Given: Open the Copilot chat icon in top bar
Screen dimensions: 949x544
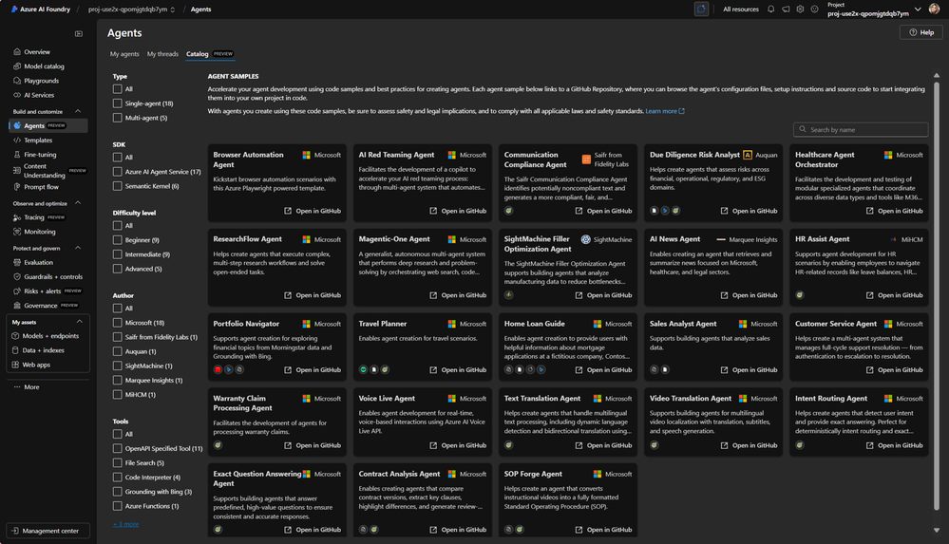Looking at the screenshot, I should (x=701, y=9).
